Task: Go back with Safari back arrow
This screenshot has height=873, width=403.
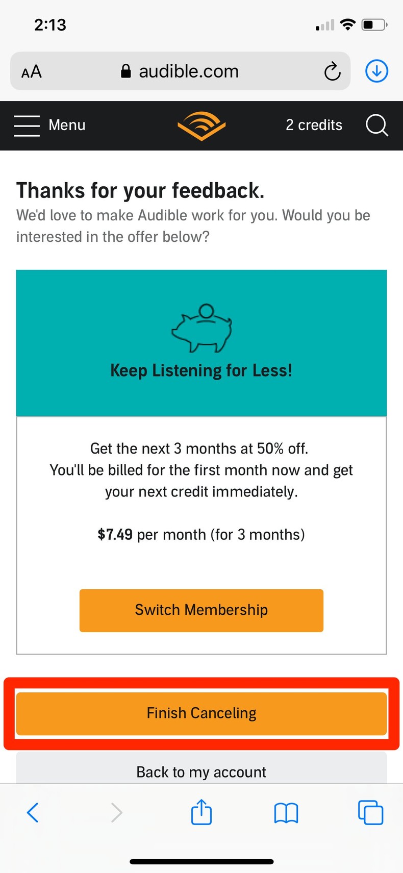Action: coord(33,812)
